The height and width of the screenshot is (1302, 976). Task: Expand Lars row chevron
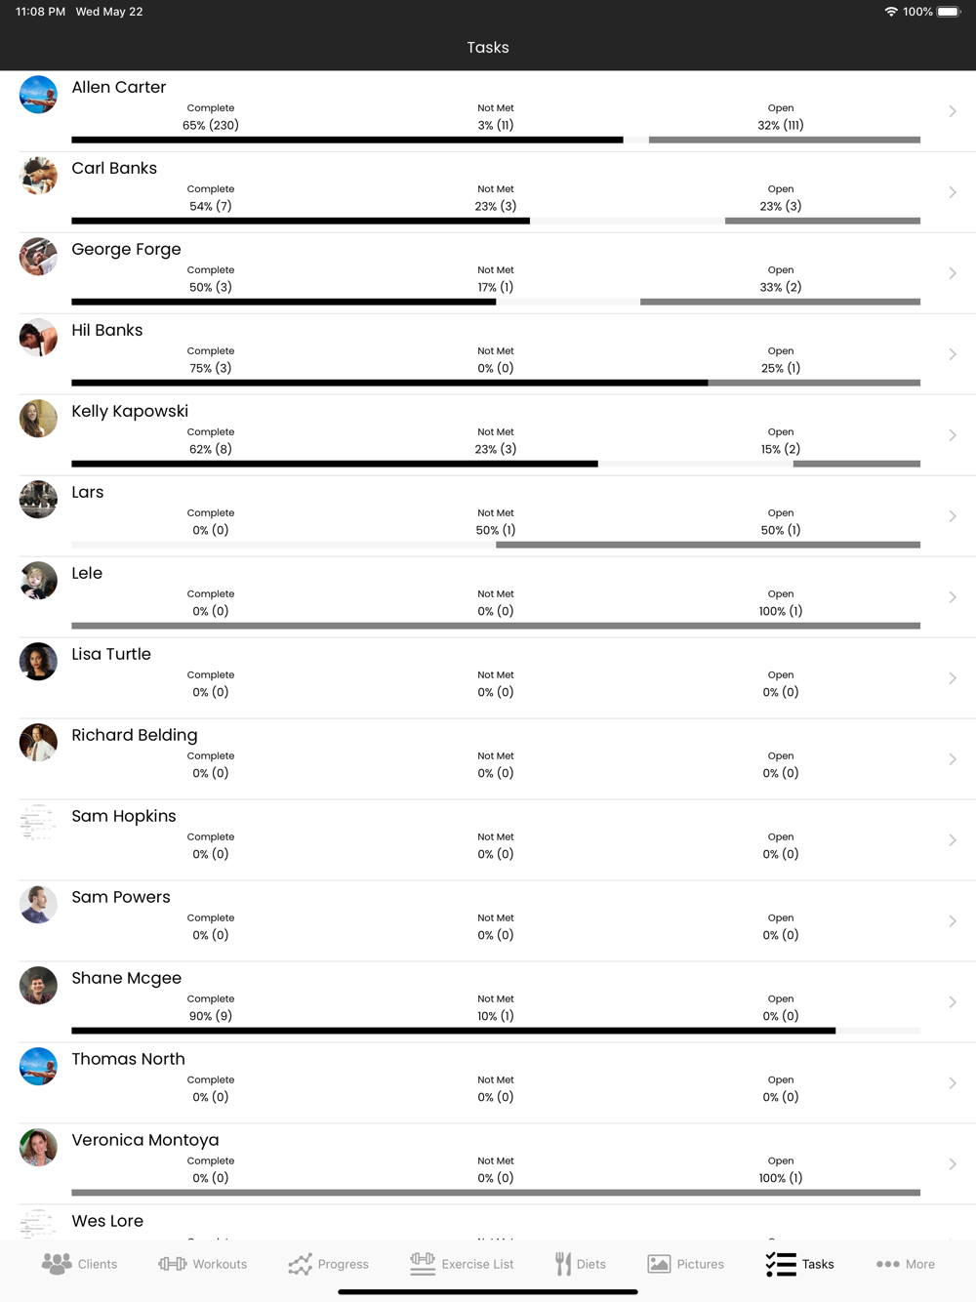click(x=953, y=516)
